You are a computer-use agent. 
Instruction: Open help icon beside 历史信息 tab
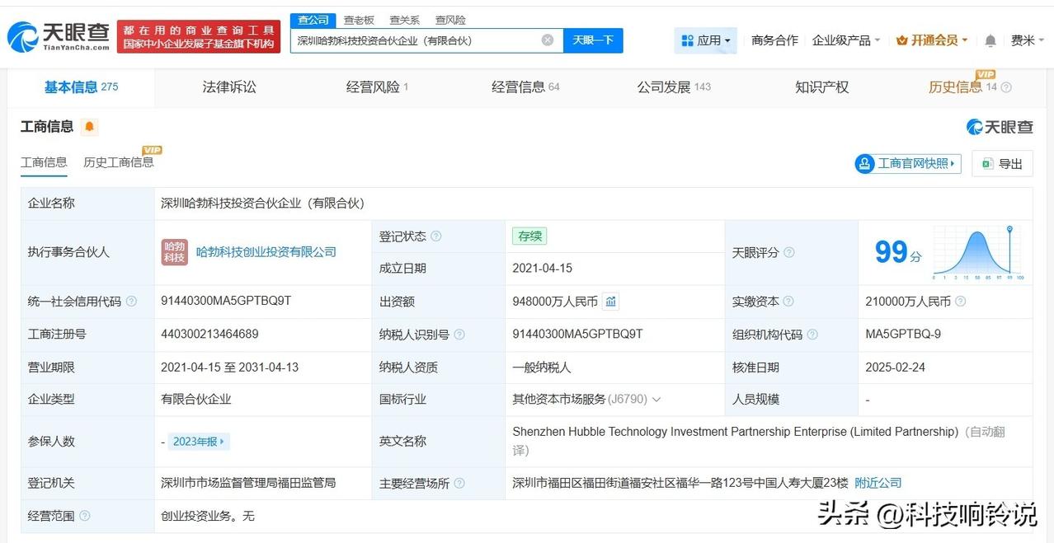tap(1006, 87)
